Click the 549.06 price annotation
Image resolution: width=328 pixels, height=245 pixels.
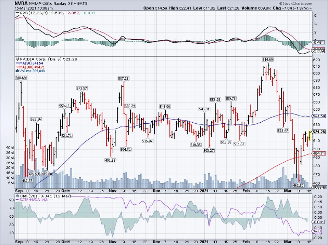[x=165, y=106]
